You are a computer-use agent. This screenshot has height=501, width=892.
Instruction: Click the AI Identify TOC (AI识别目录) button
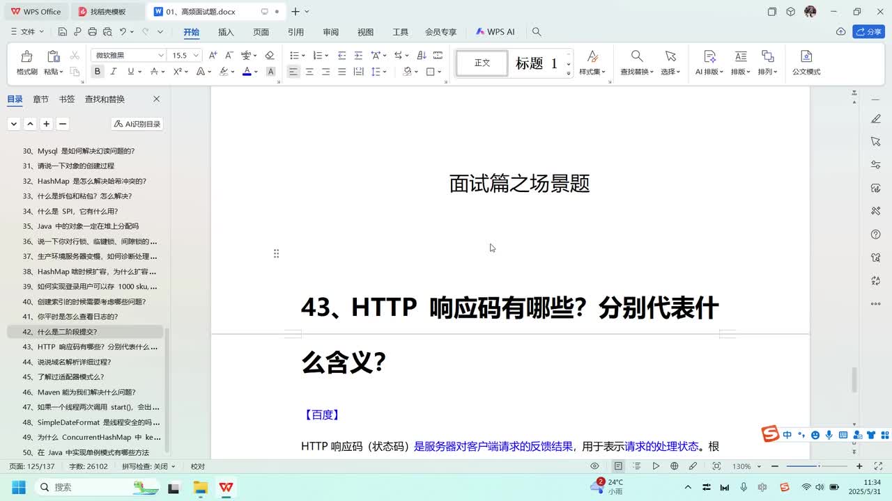[137, 124]
